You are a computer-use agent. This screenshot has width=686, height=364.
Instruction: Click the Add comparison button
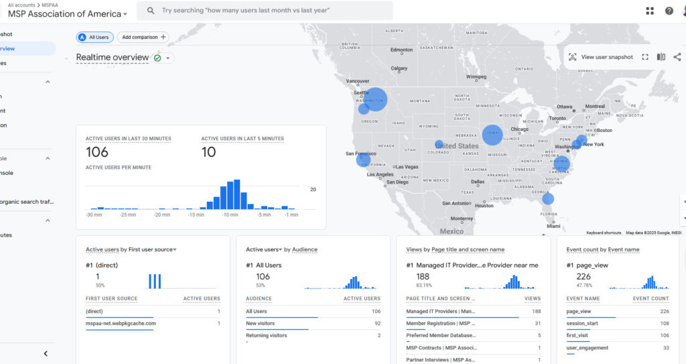click(x=143, y=38)
